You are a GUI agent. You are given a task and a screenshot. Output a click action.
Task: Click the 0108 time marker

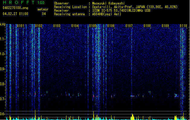pos(147,26)
